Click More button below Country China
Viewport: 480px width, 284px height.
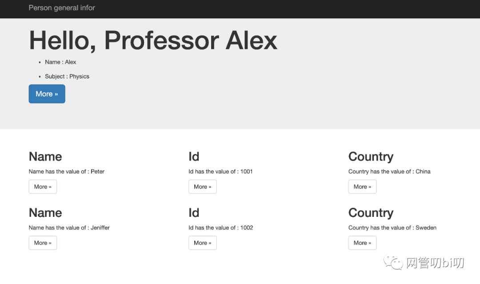(363, 187)
